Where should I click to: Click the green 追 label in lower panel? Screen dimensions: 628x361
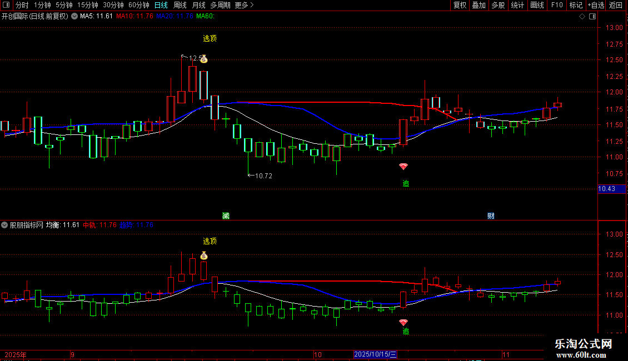[x=406, y=332]
